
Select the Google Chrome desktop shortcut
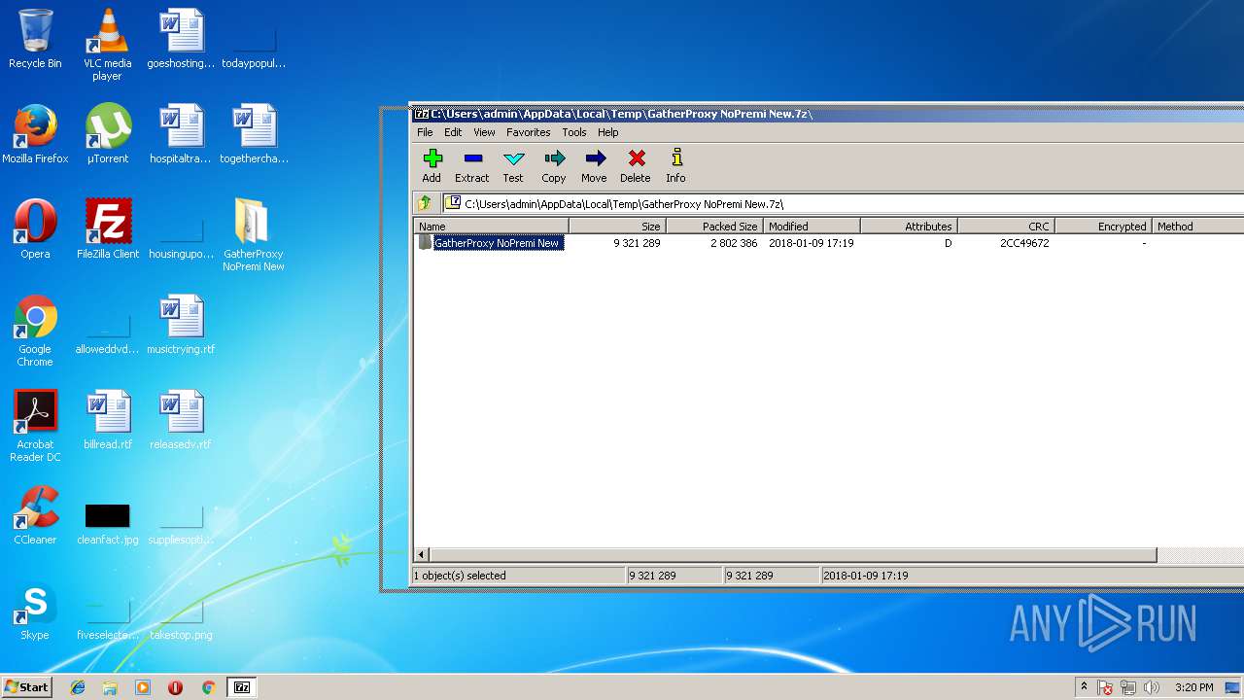35,331
